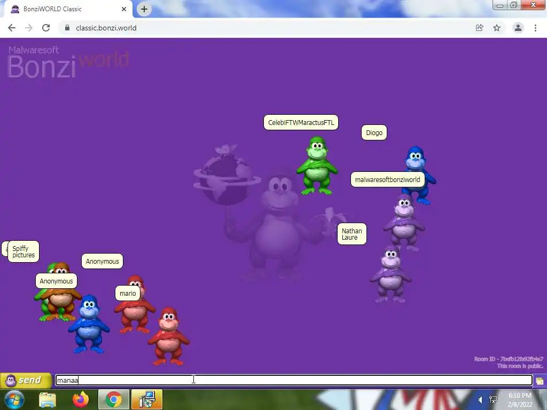
Task: Click the green Bonzi character CelebiFTWMaractusFTL
Action: [x=317, y=165]
